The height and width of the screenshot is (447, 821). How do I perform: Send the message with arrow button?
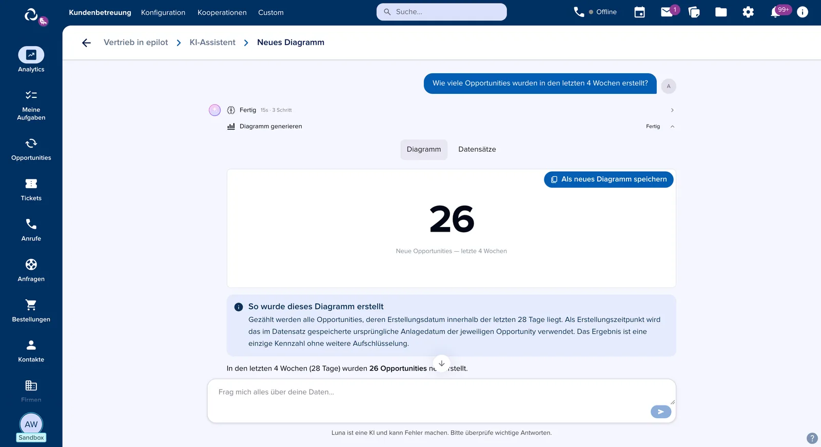[661, 412]
